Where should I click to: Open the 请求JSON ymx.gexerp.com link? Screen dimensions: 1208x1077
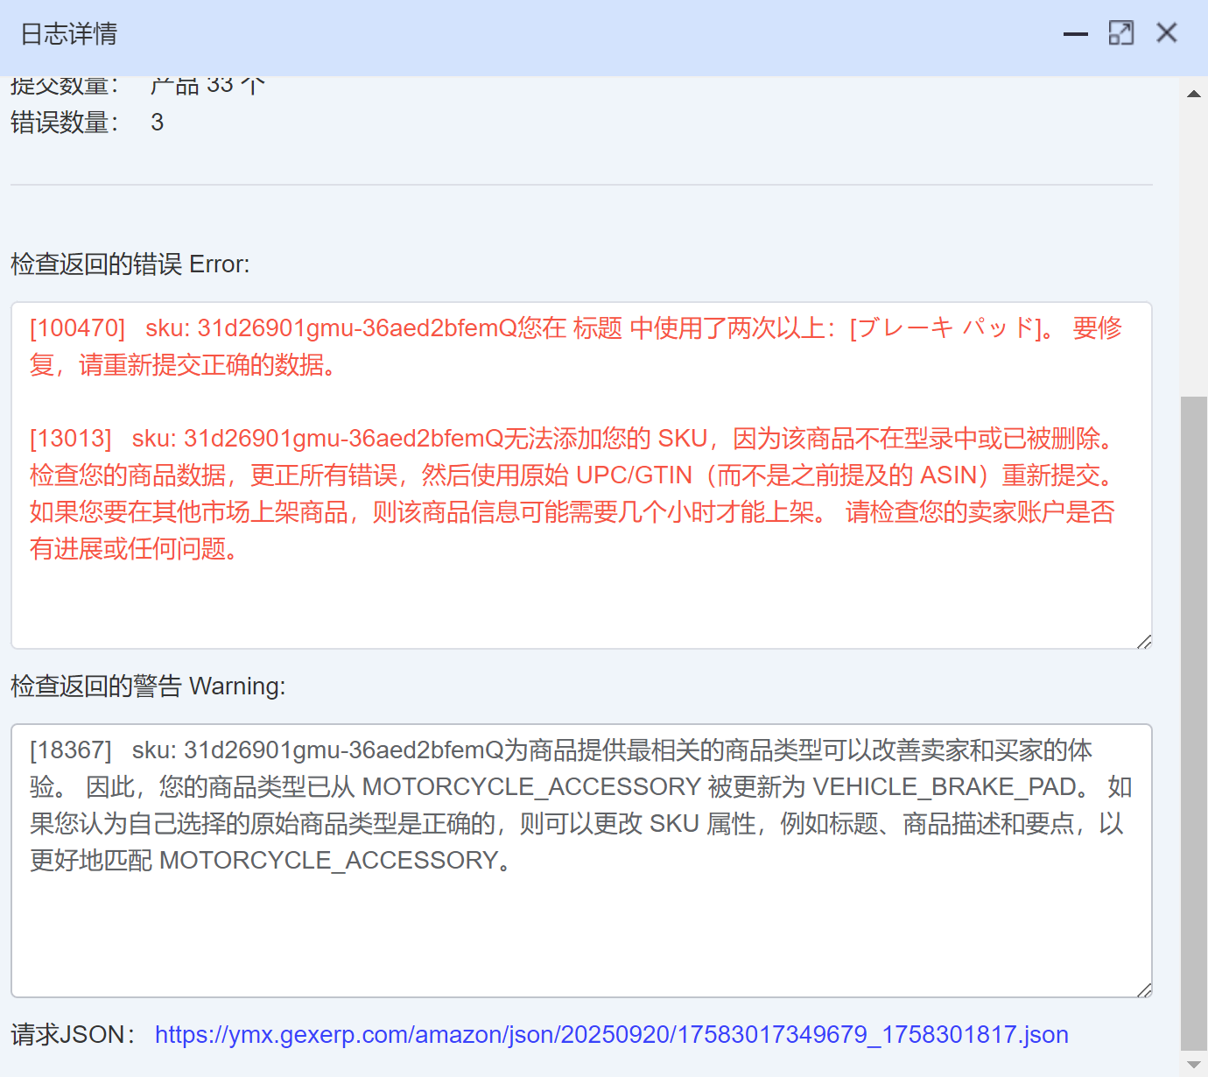click(611, 1035)
